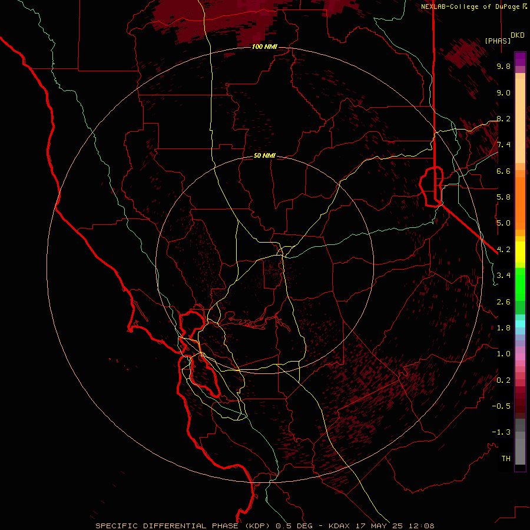This screenshot has width=530, height=530.
Task: Select the 8.2 value on the color scale
Action: click(x=503, y=118)
